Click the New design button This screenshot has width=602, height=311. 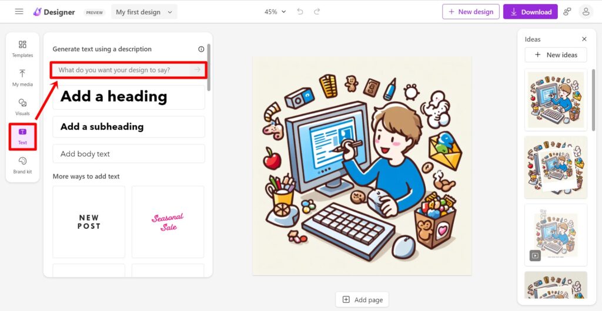tap(471, 12)
